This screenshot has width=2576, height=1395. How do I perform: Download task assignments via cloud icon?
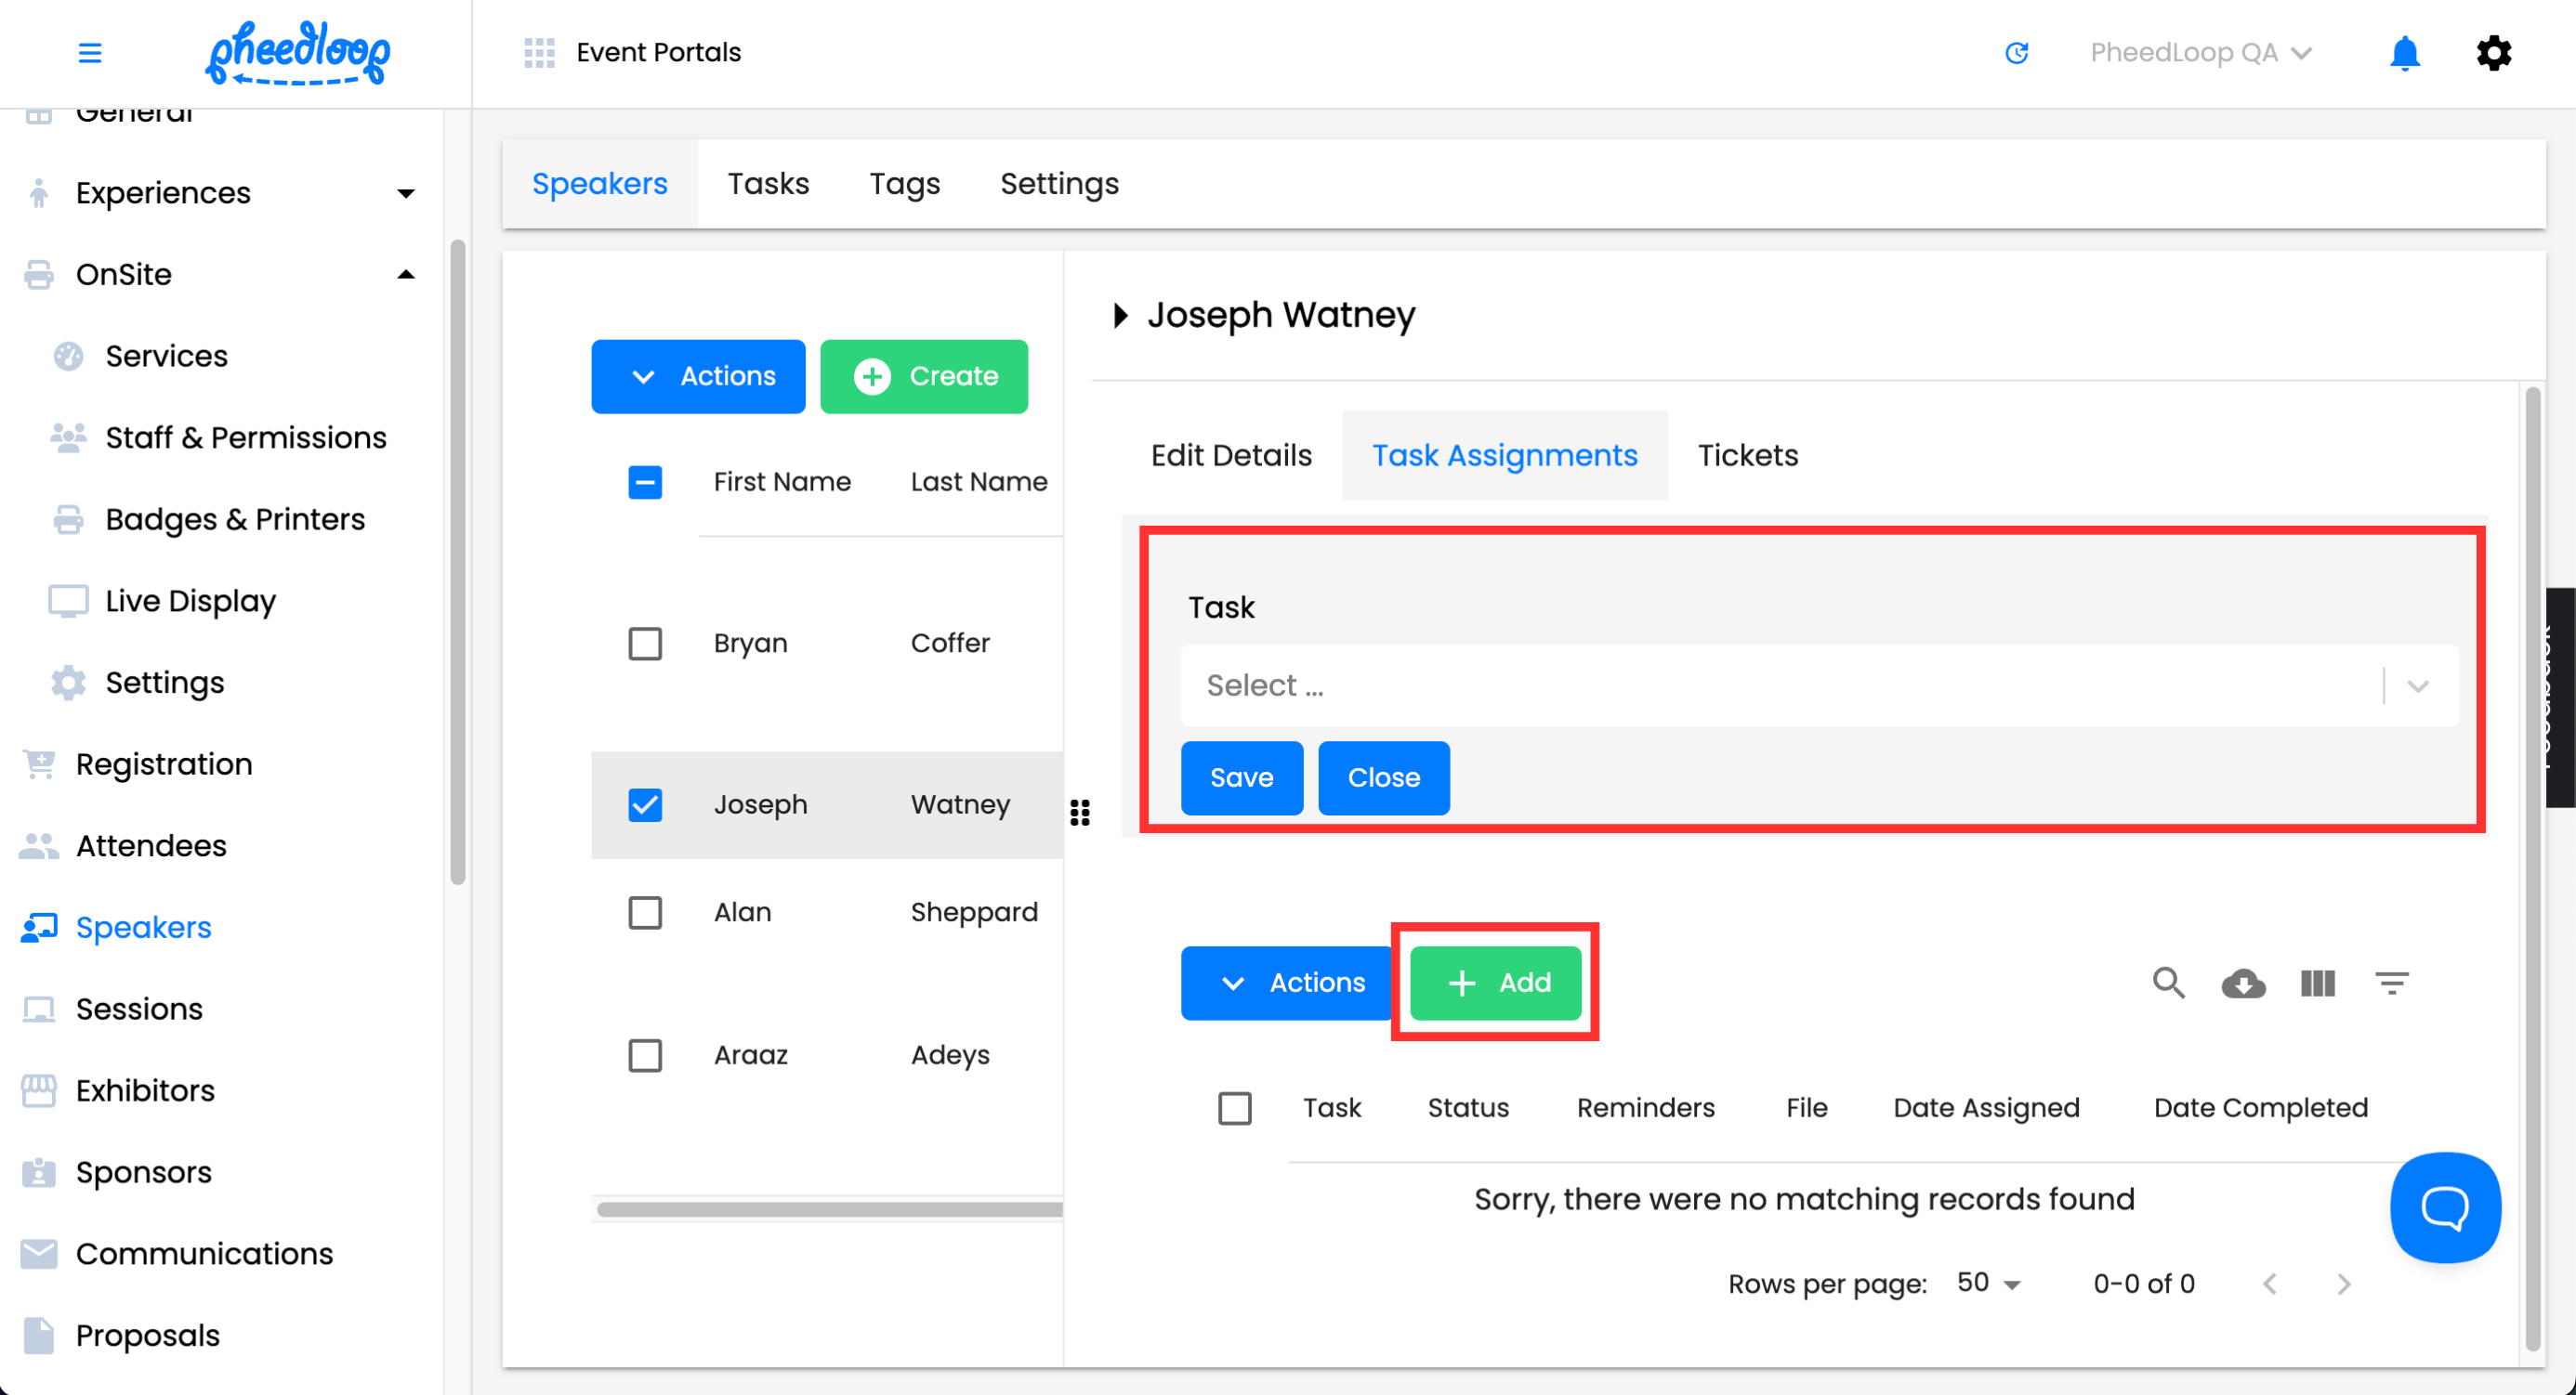click(2243, 984)
